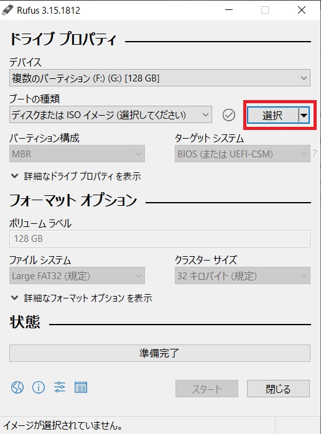Image resolution: width=321 pixels, height=434 pixels.
Task: Open the デバイス drive dropdown
Action: (160, 78)
